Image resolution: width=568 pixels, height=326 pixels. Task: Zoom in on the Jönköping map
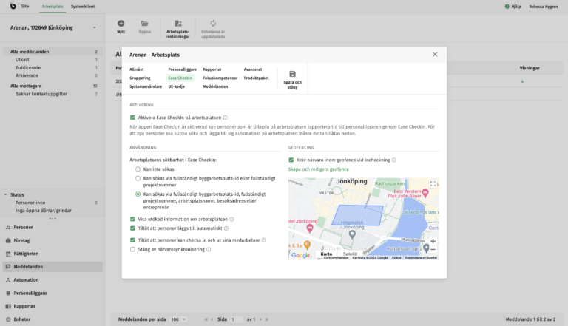[433, 241]
